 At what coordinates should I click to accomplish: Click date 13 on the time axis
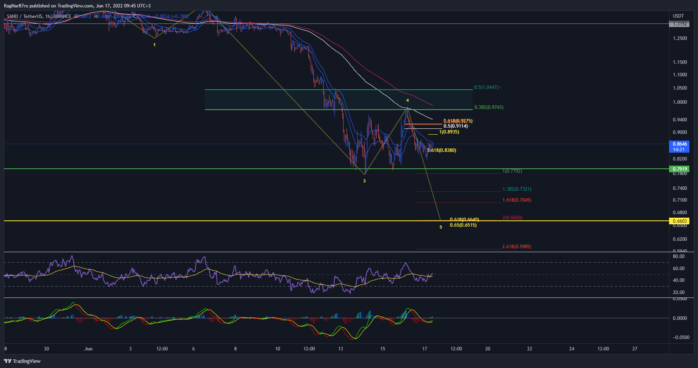340,349
